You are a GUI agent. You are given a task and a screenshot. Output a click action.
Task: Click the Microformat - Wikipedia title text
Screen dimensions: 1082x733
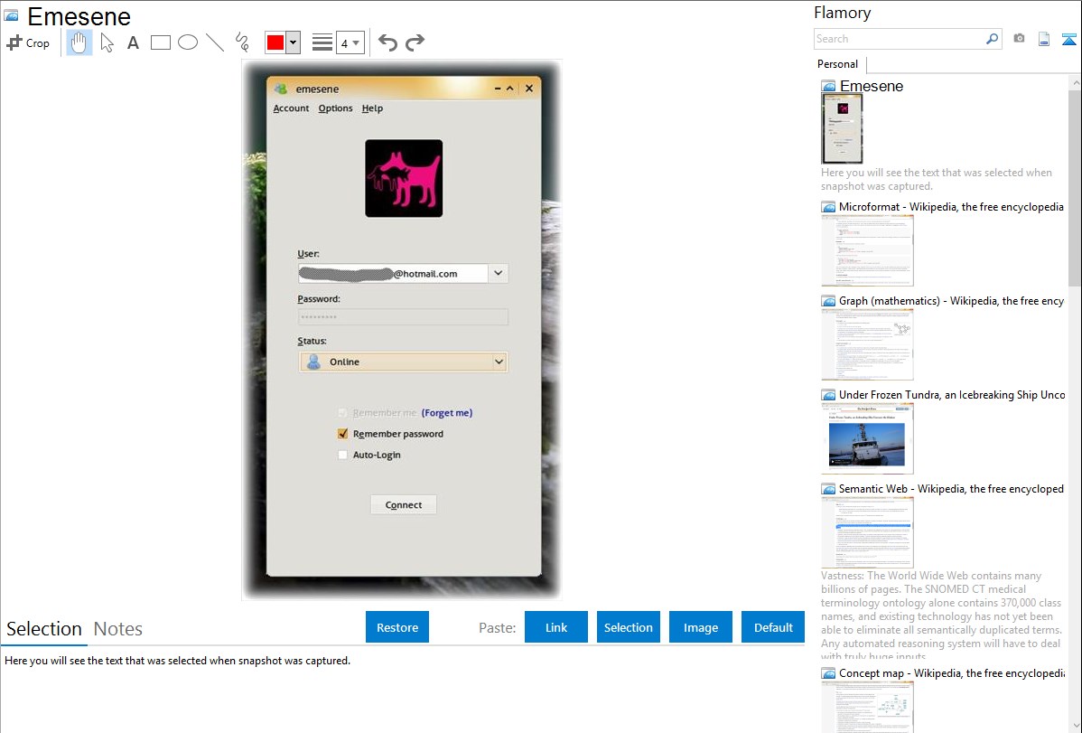[x=952, y=207]
